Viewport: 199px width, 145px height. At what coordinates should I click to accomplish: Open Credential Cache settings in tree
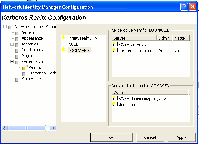coord(42,73)
